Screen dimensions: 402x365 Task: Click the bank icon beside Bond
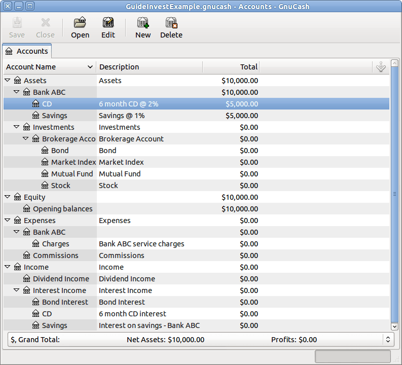tap(45, 150)
